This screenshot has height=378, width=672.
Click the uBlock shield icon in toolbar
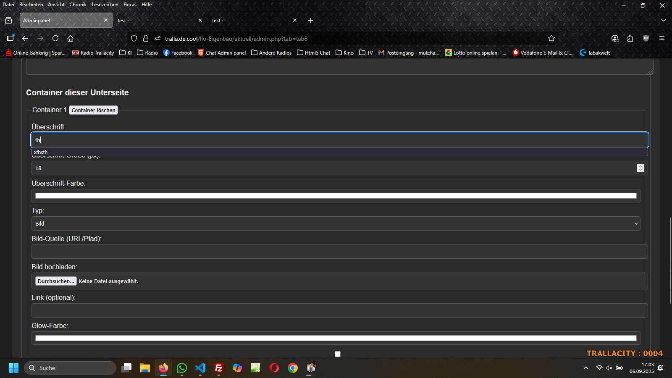[646, 38]
